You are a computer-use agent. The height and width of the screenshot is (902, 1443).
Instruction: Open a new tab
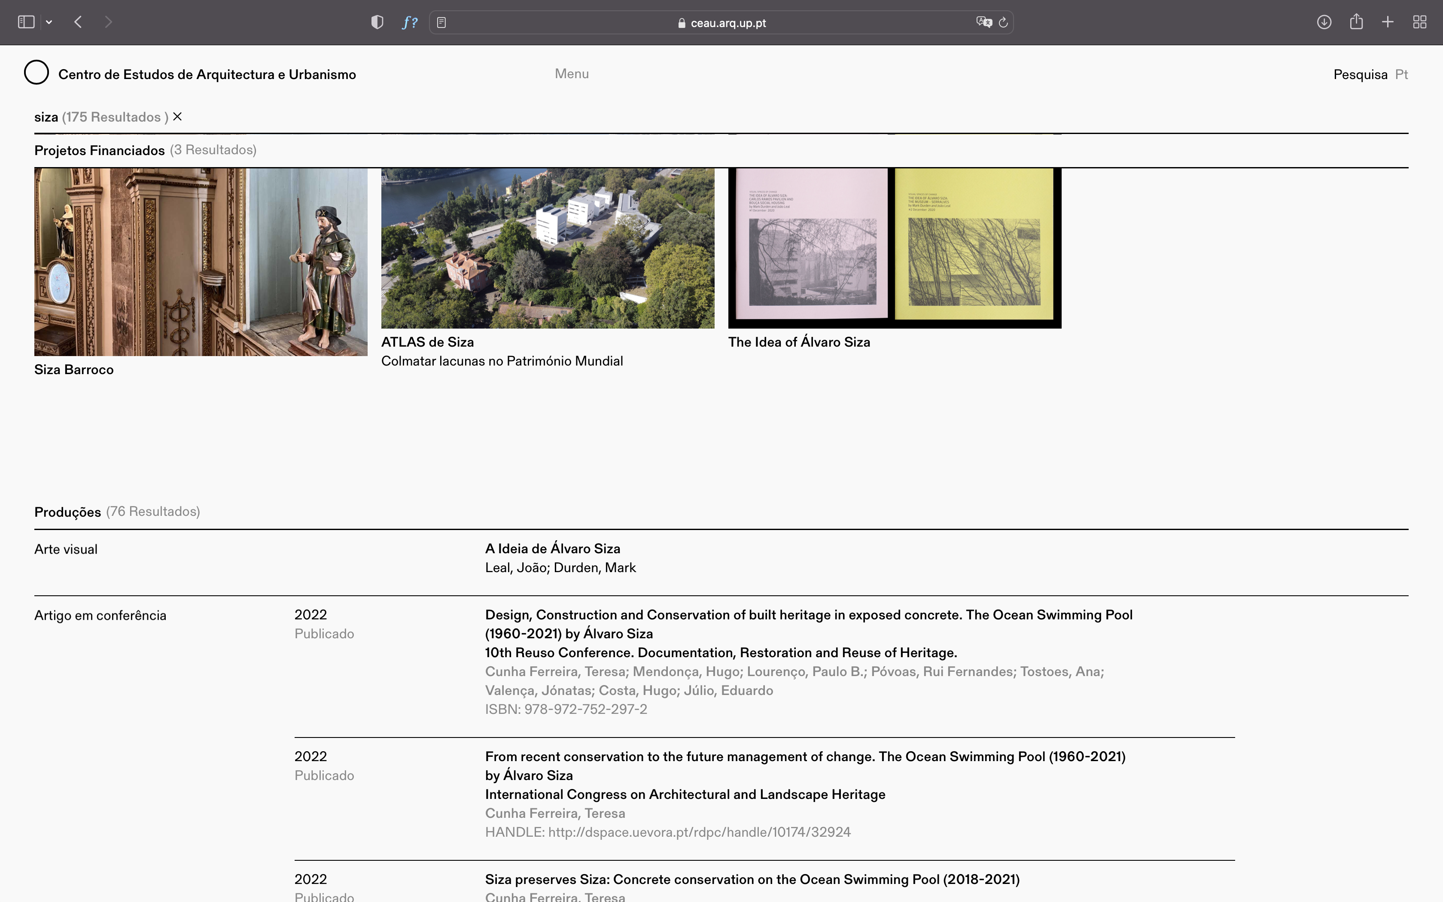point(1388,22)
